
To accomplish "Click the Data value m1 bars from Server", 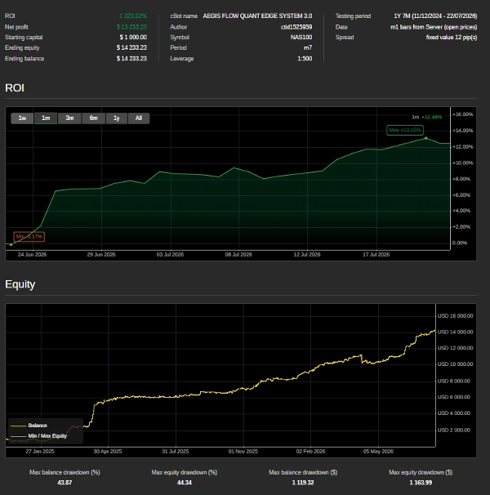I will (434, 27).
